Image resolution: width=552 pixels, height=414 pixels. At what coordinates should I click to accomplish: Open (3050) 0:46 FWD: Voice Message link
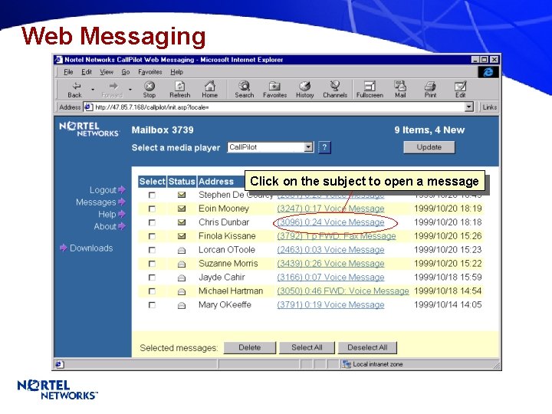tap(343, 291)
